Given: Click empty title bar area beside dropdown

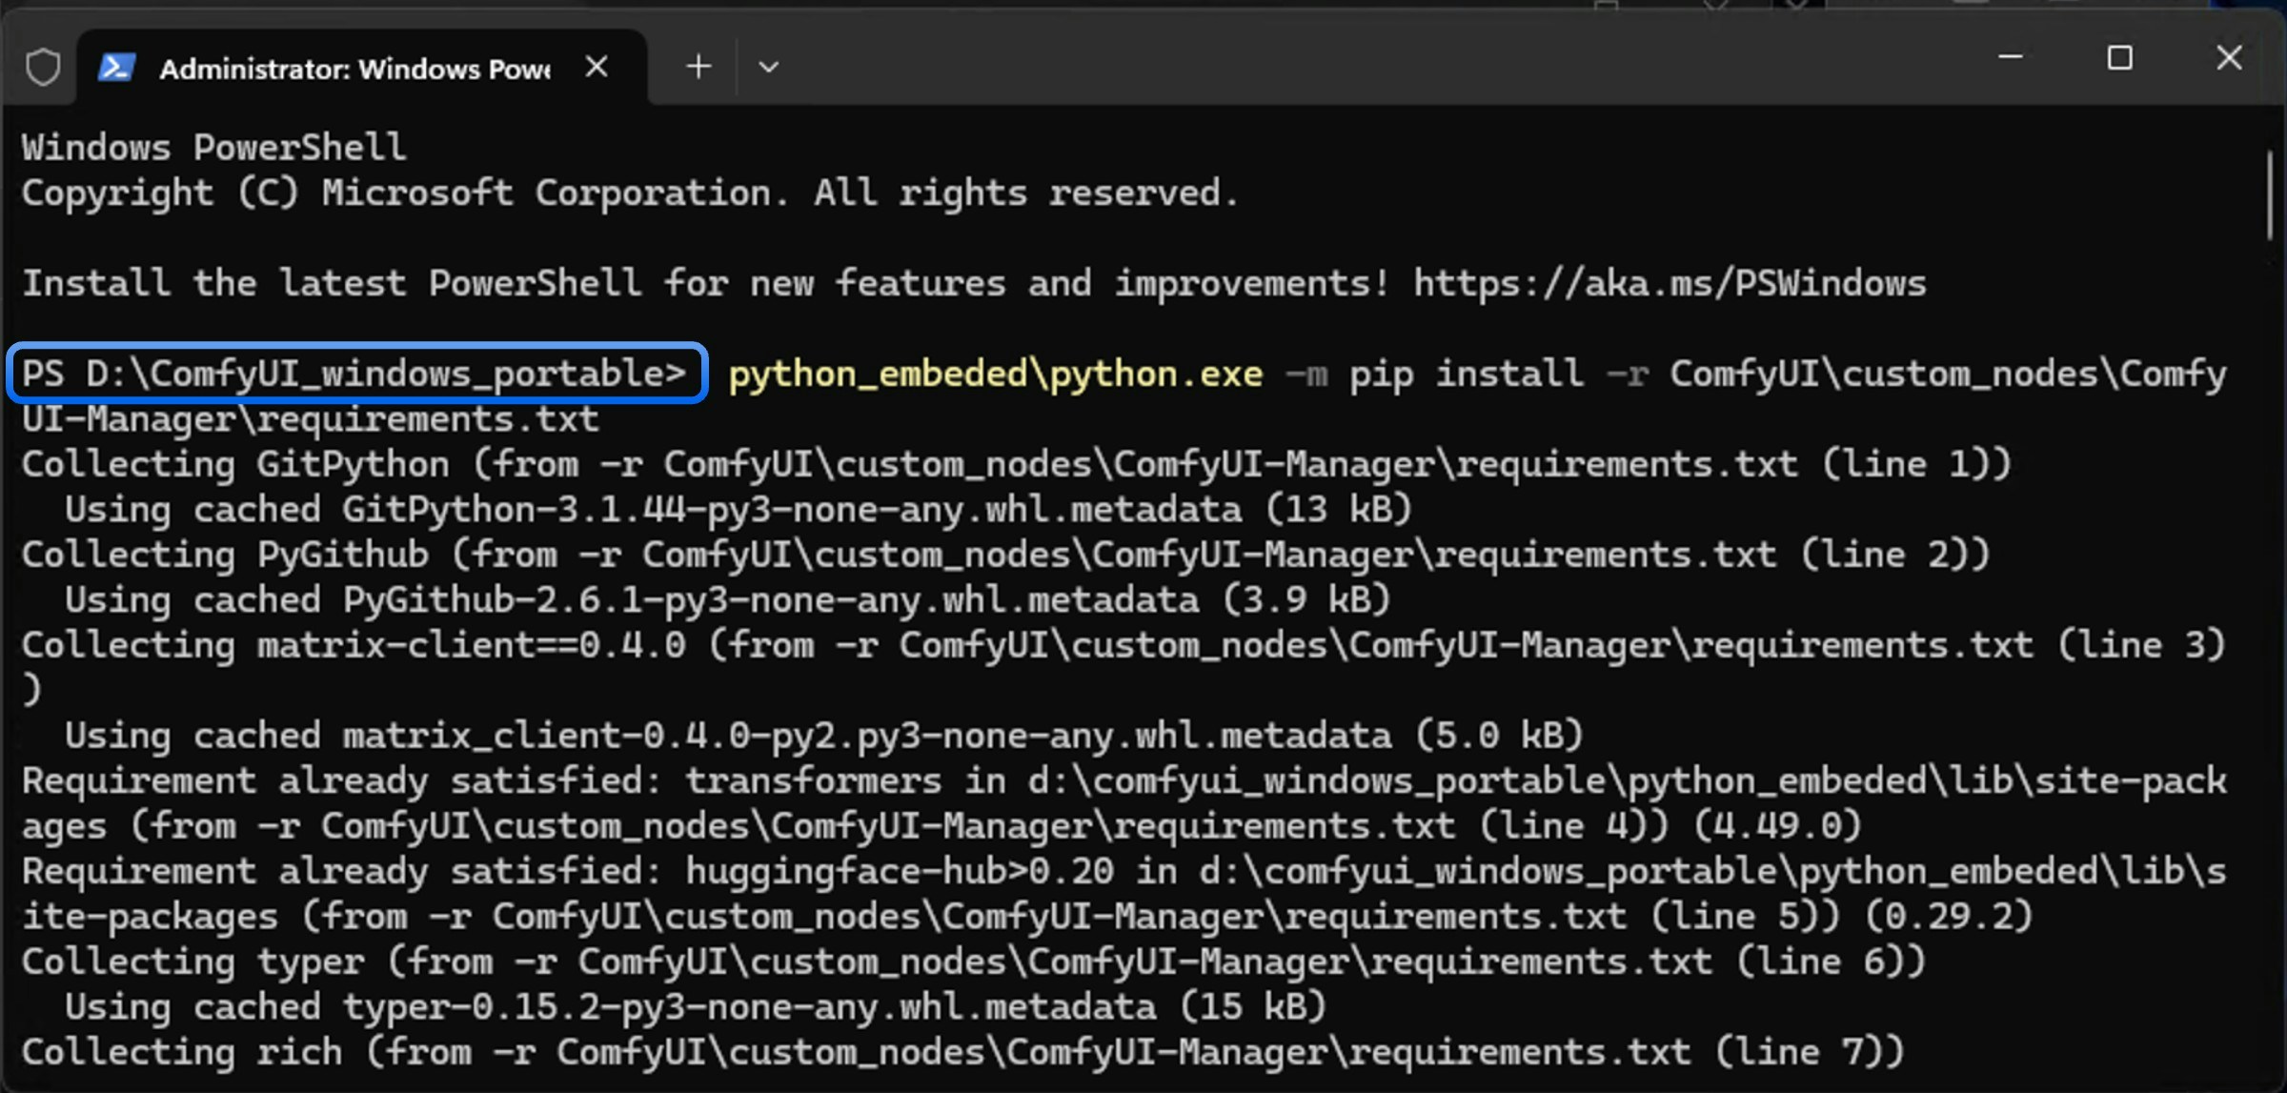Looking at the screenshot, I should pos(1334,62).
